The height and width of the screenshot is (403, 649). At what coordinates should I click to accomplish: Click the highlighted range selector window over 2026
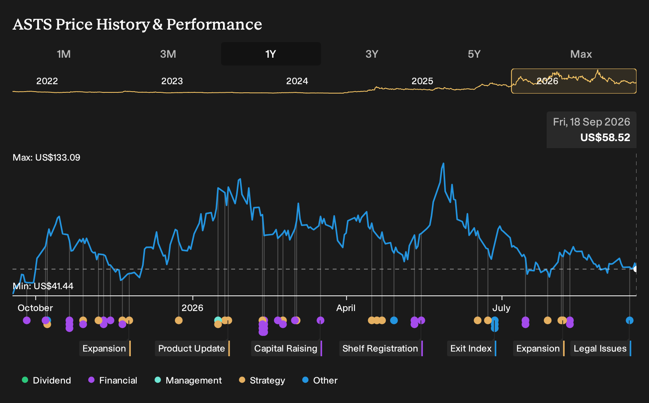(x=574, y=81)
